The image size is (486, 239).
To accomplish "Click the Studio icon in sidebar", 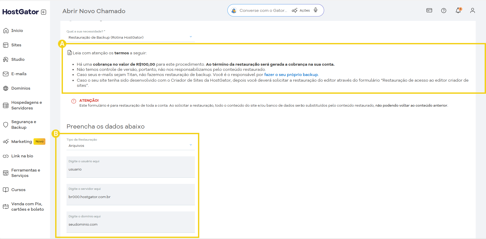I will [6, 59].
